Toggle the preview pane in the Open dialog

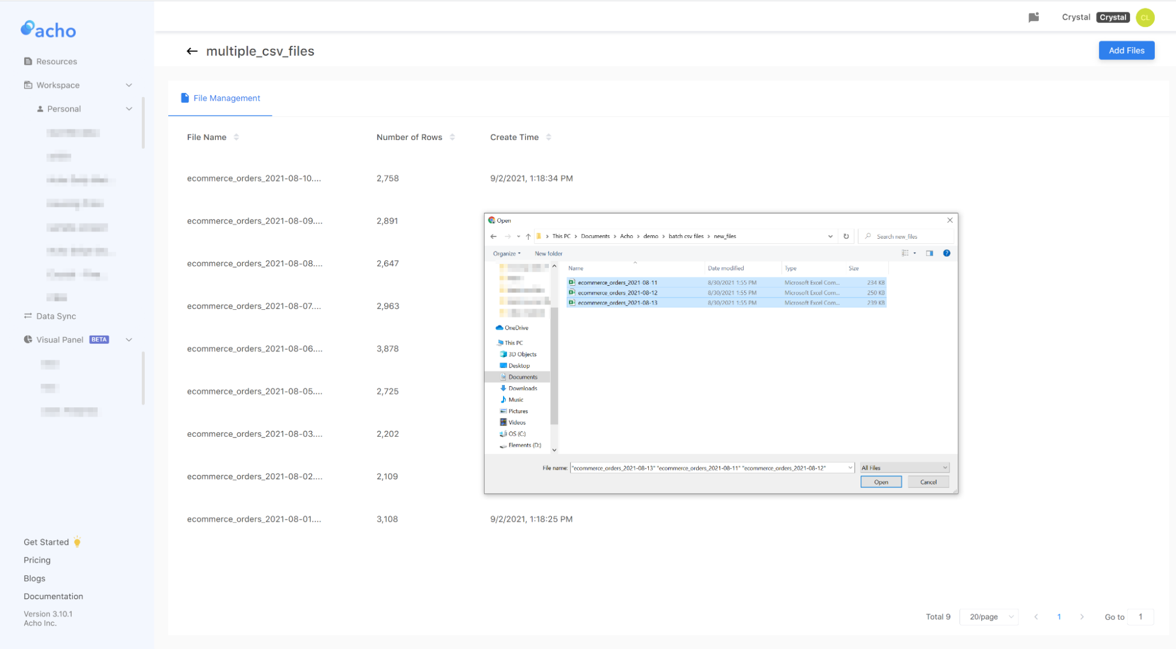[930, 253]
